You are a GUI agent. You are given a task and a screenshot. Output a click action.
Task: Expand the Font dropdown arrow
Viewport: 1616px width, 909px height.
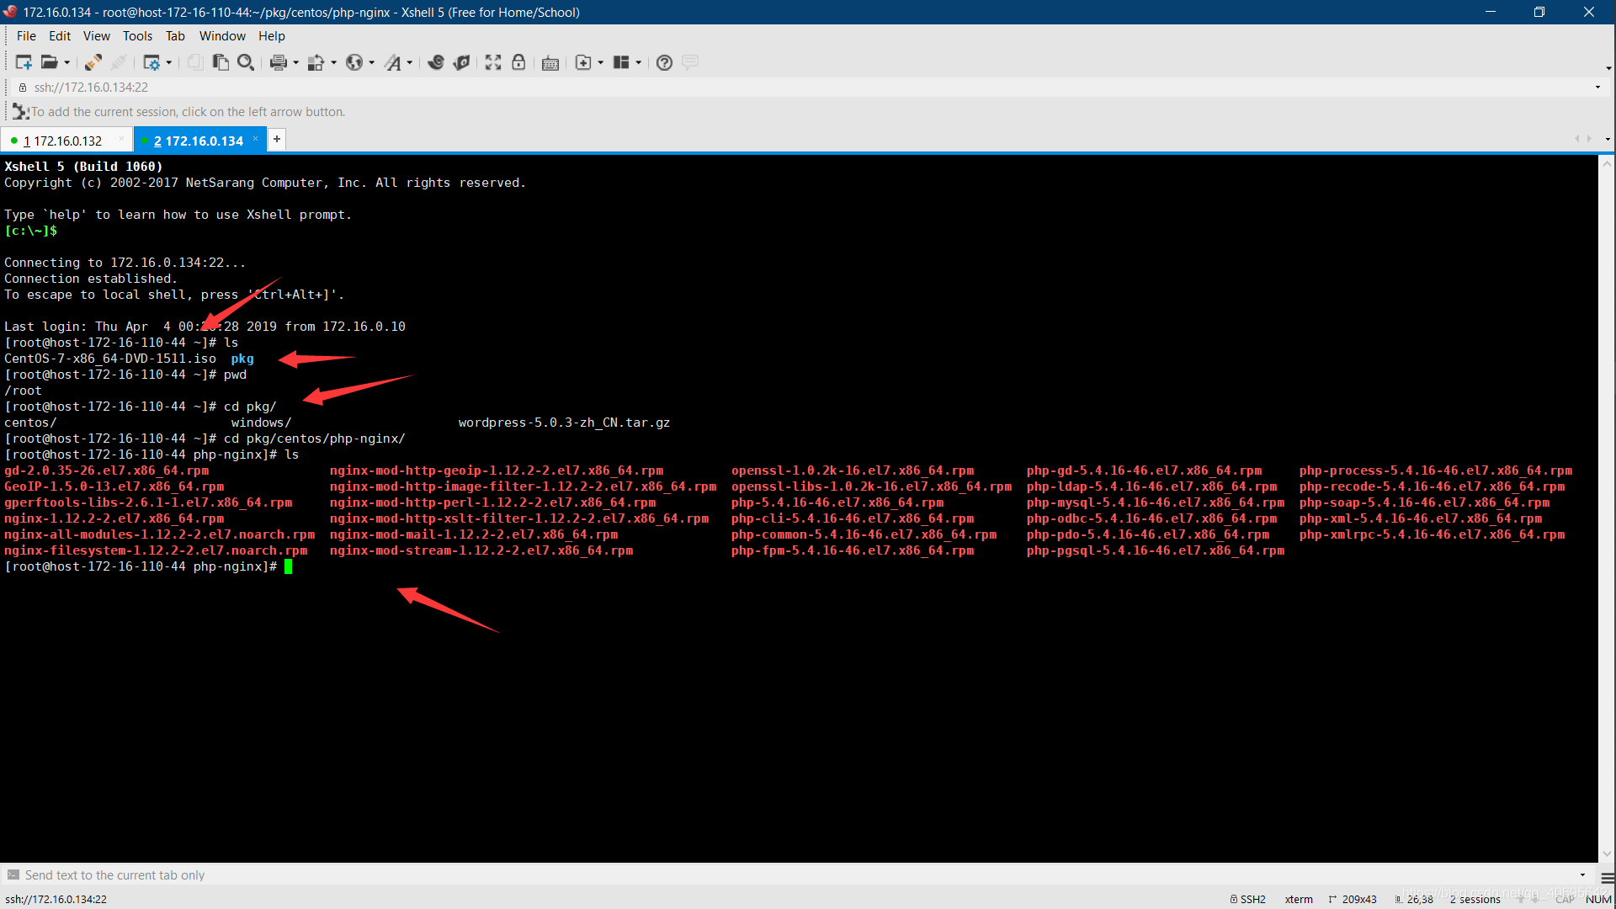pyautogui.click(x=410, y=63)
